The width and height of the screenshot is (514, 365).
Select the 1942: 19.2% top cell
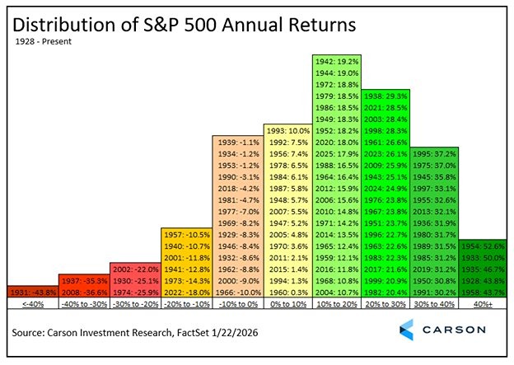point(338,60)
